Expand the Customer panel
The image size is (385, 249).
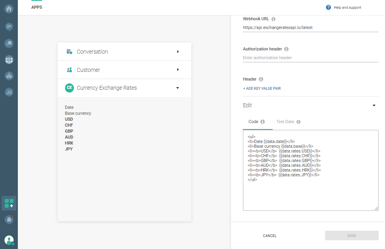click(178, 70)
